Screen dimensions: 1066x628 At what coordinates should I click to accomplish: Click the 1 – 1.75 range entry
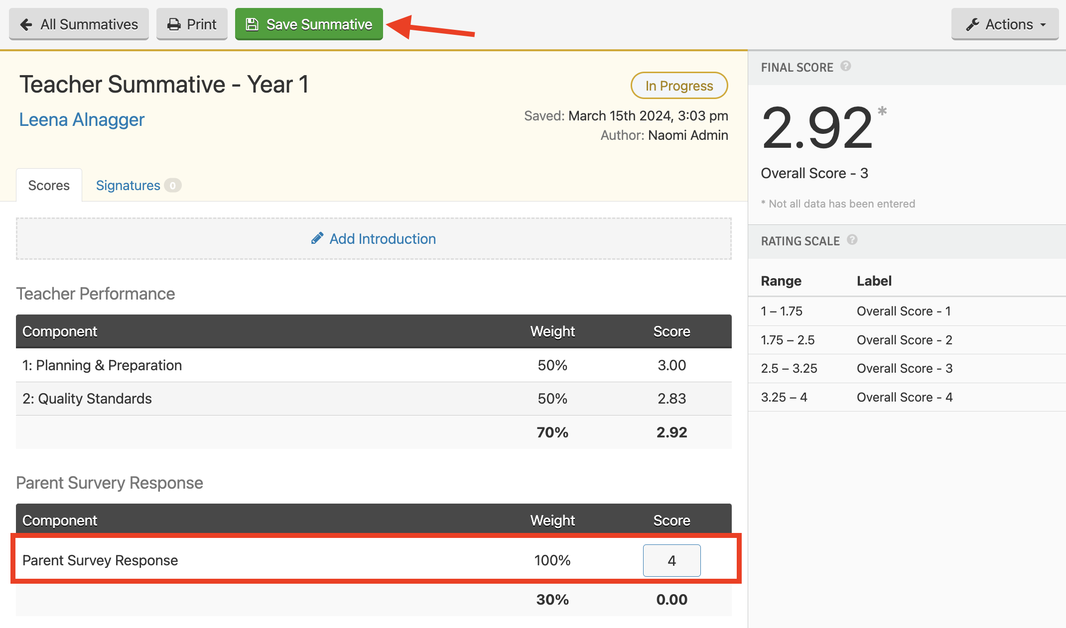[782, 311]
